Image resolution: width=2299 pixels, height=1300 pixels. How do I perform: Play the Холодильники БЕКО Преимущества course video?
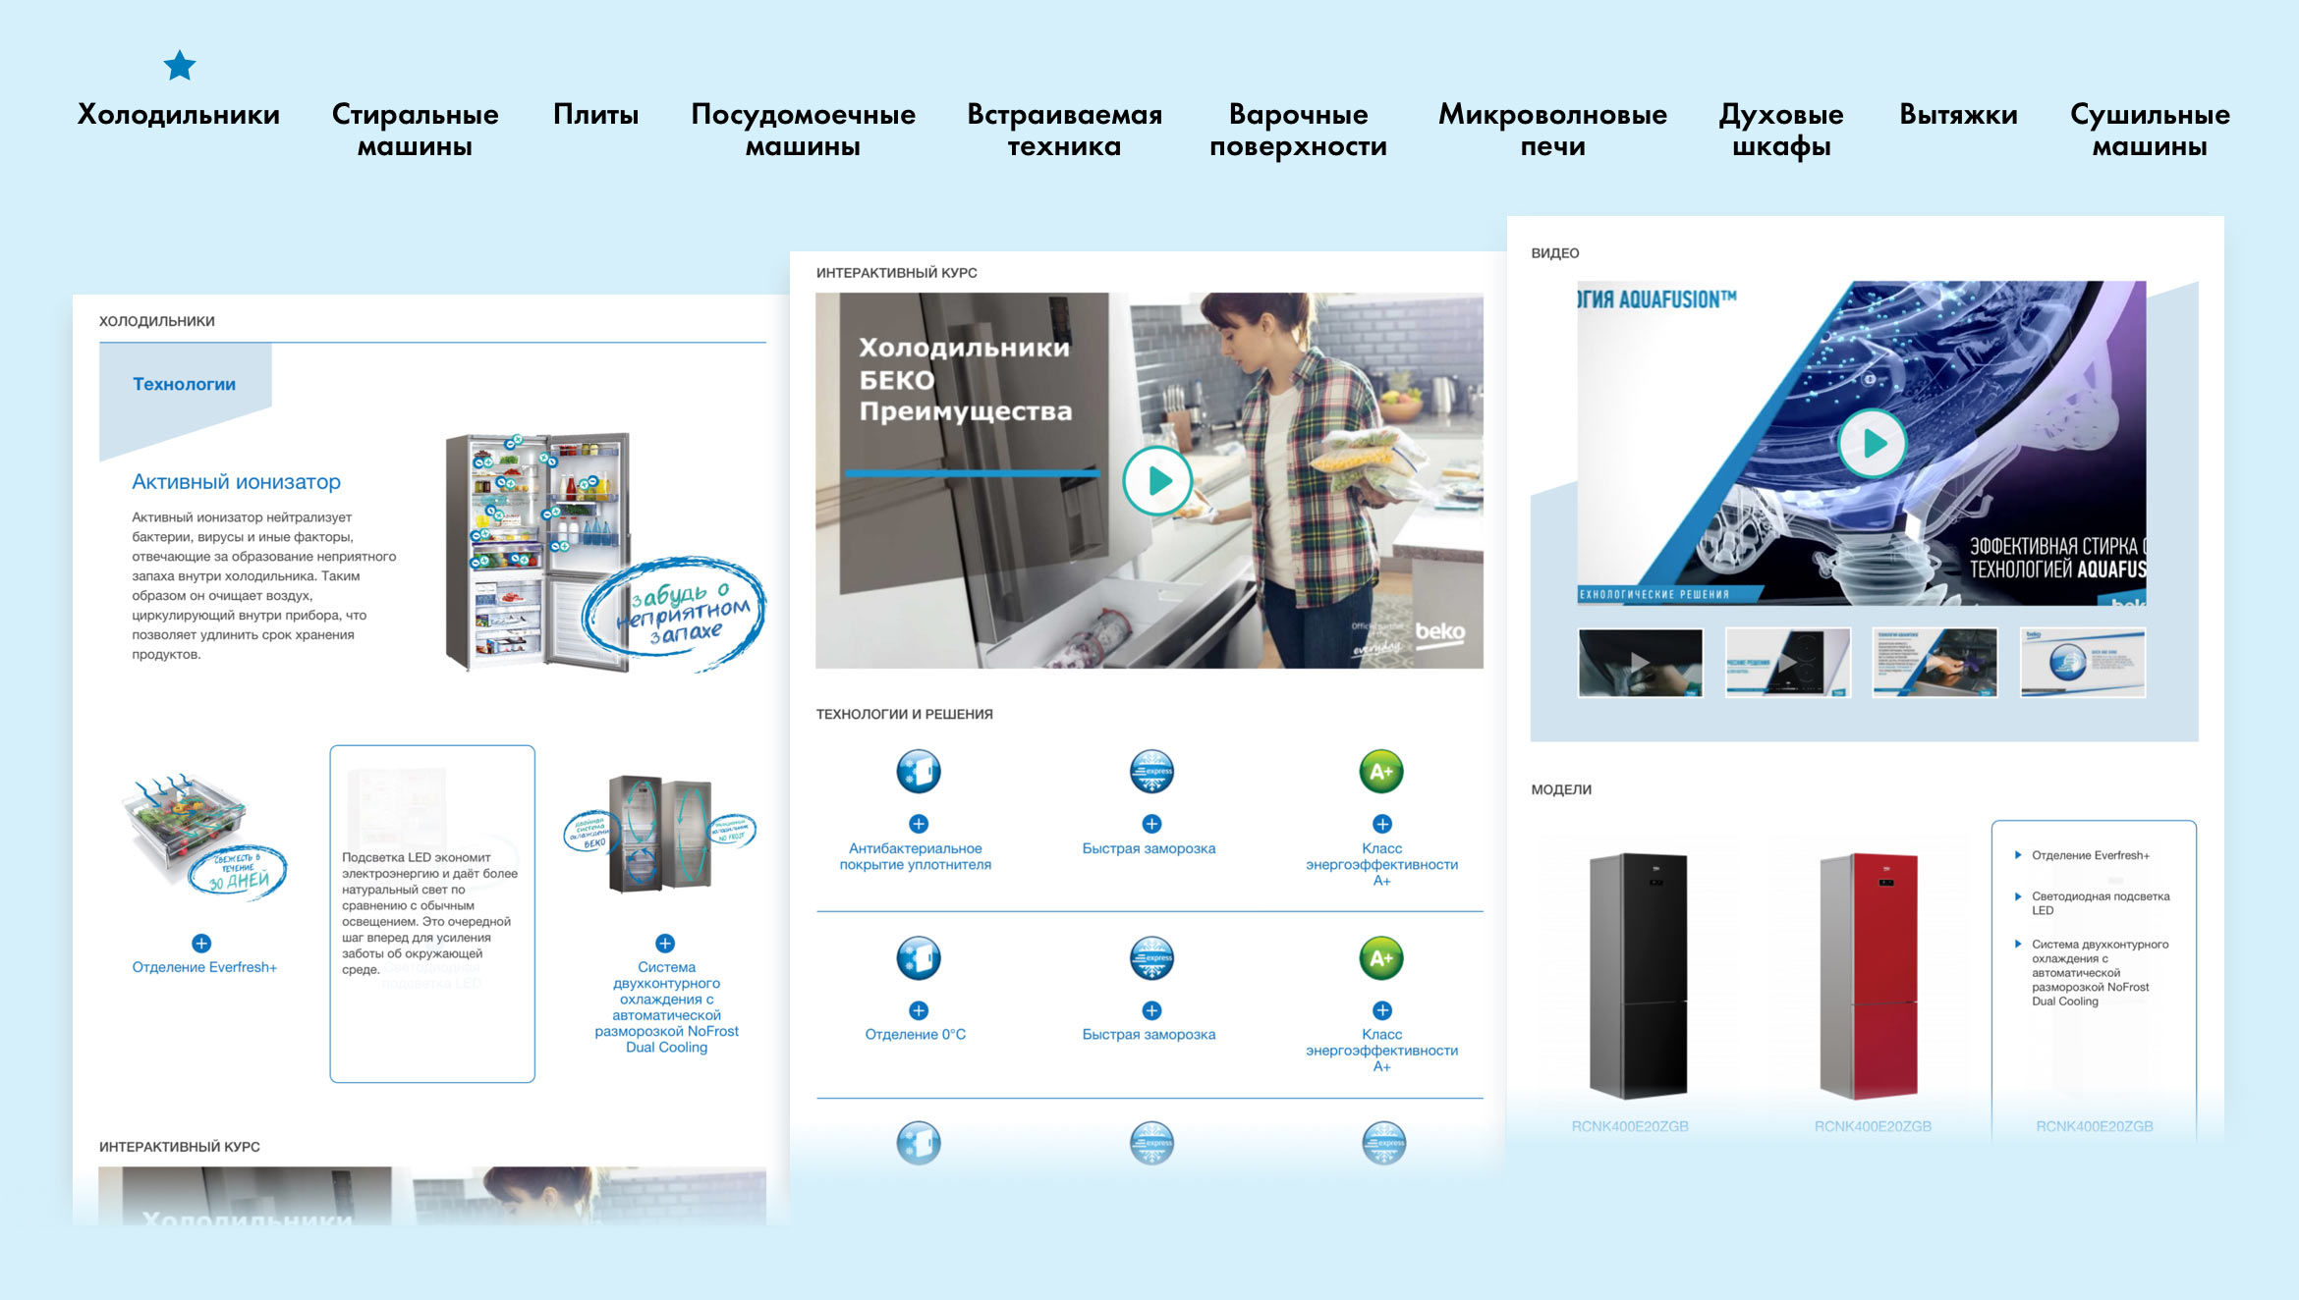point(1158,481)
